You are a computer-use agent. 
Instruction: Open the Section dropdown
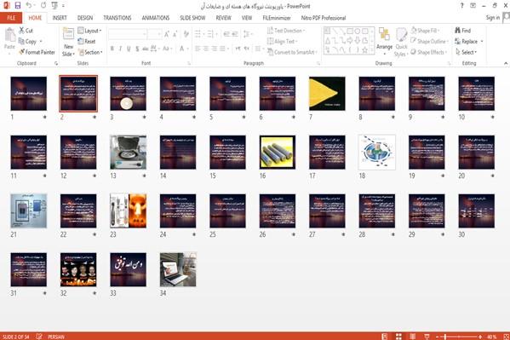coord(90,52)
